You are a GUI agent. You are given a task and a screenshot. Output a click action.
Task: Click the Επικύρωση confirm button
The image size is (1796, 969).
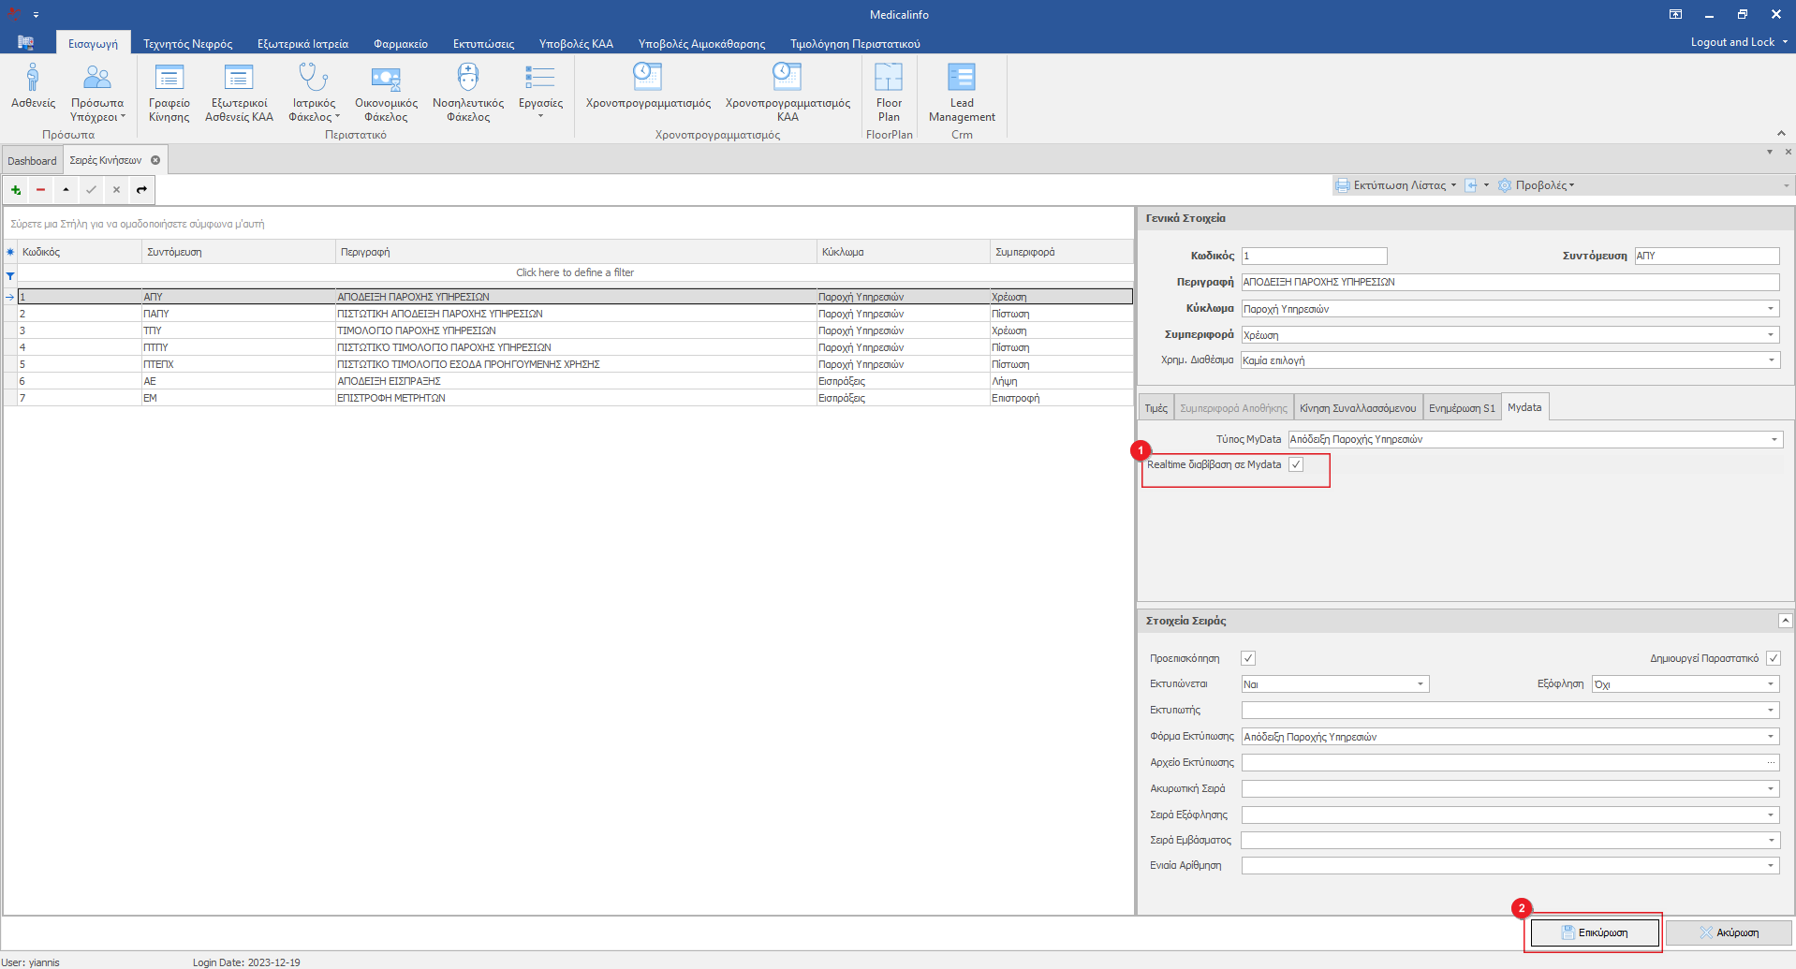click(x=1594, y=932)
